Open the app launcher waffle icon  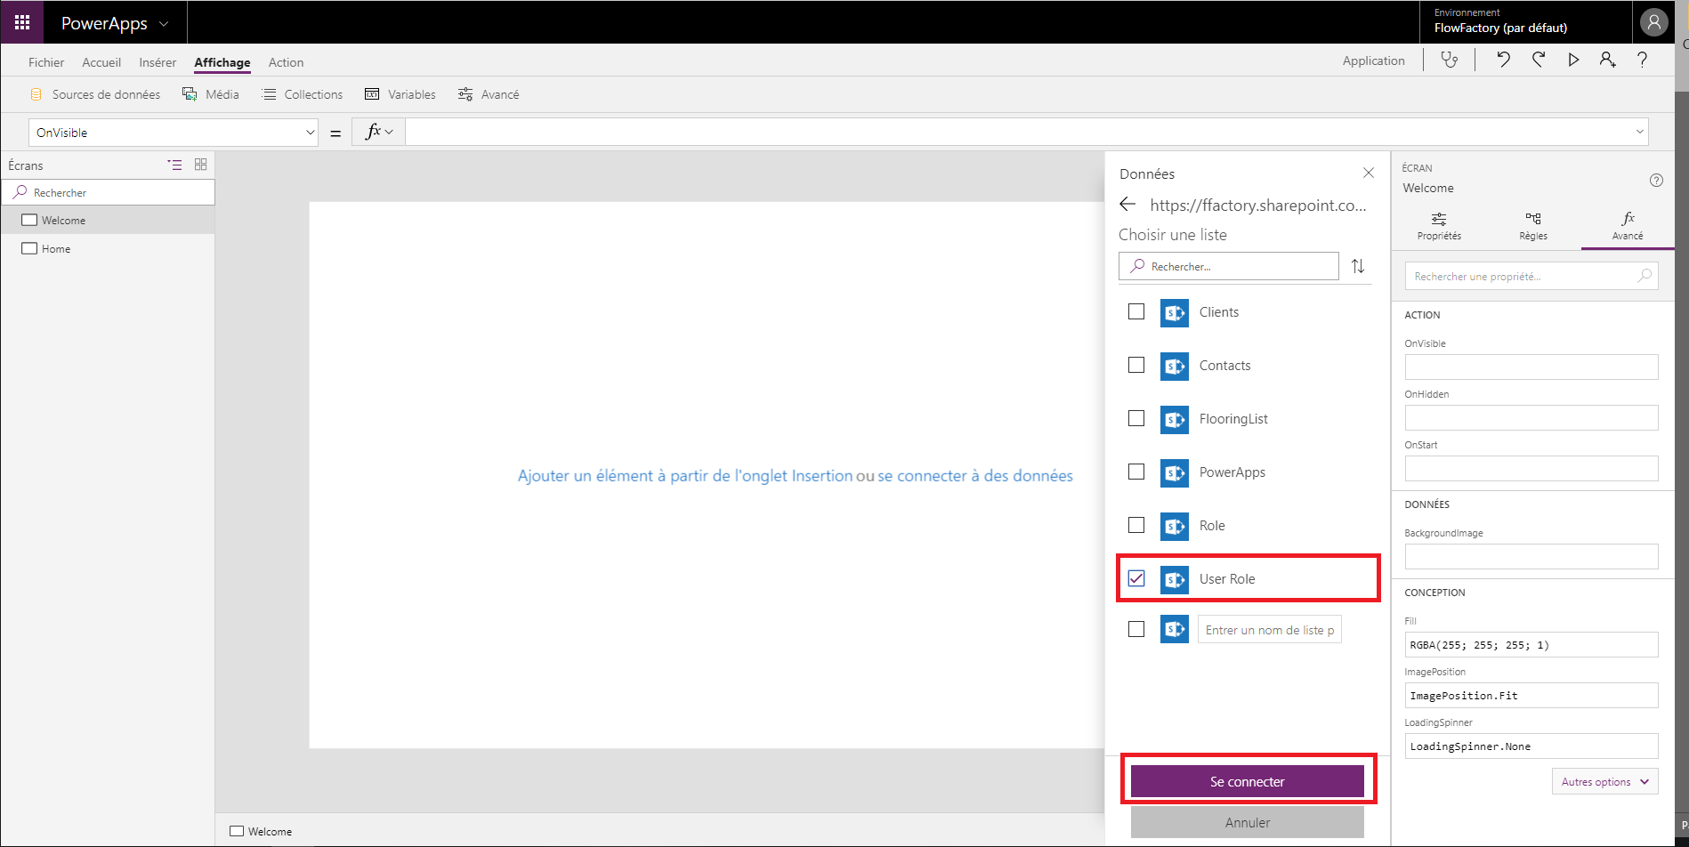[22, 22]
